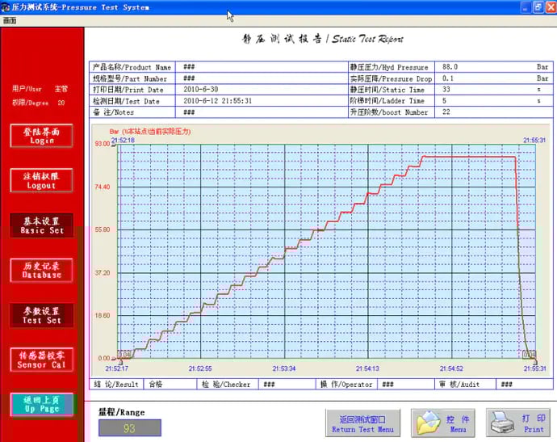Click the 21:52:55 time axis label

(x=200, y=368)
